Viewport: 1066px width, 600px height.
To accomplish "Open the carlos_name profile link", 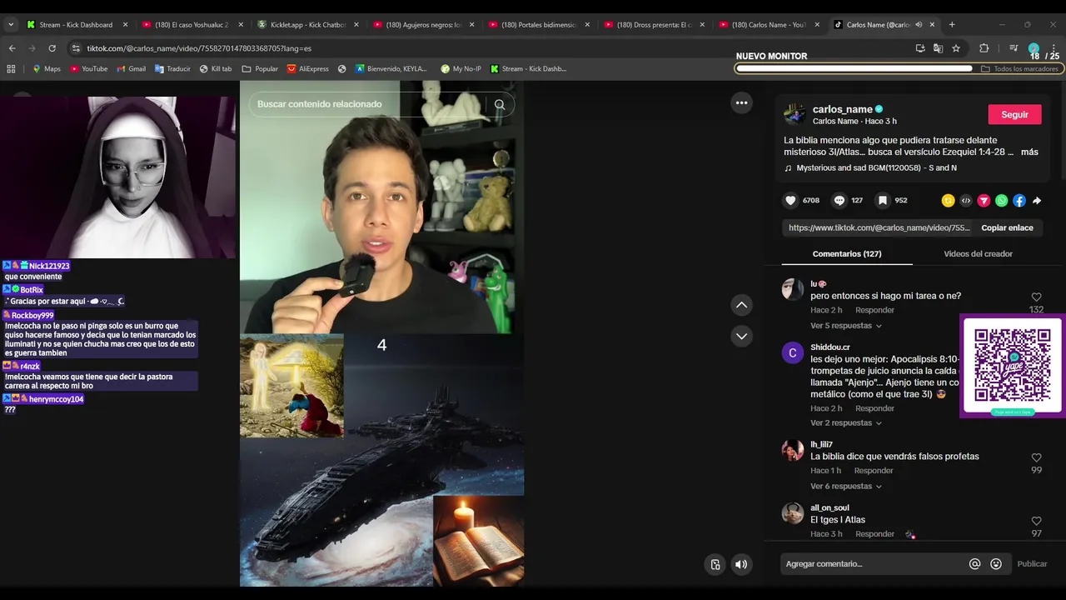I will point(842,109).
